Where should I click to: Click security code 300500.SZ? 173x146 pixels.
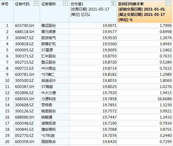(x=24, y=80)
